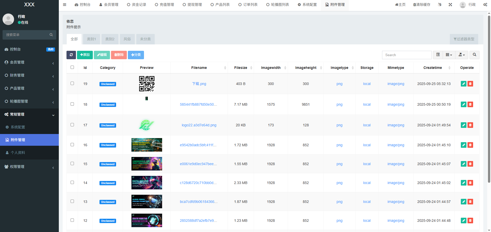The height and width of the screenshot is (232, 491).
Task: Open the columns grid dropdown
Action: (449, 55)
